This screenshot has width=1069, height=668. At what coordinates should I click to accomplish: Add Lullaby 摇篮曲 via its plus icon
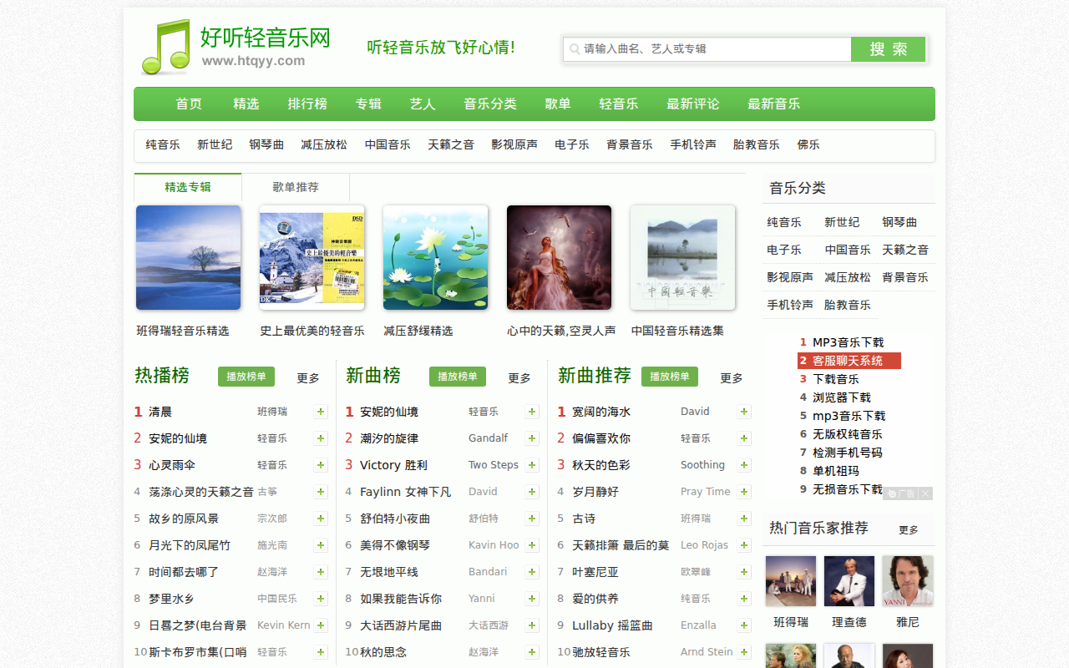click(x=744, y=625)
